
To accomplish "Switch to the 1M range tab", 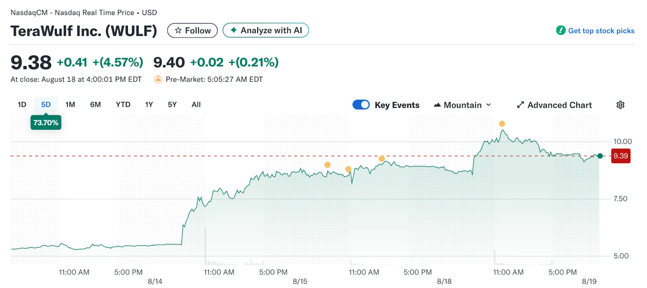I will tap(70, 105).
